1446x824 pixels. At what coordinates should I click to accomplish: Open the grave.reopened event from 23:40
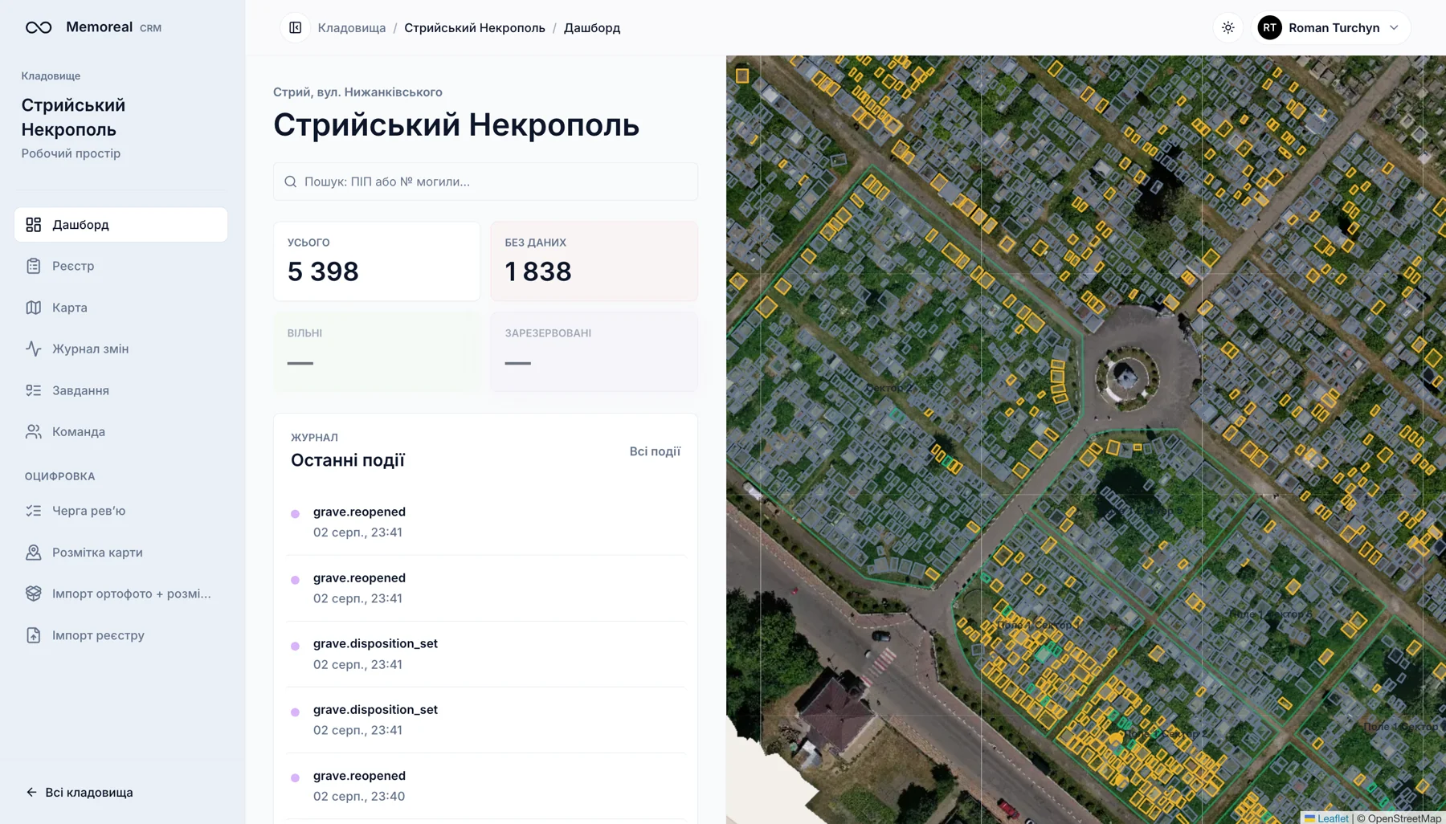(x=485, y=786)
